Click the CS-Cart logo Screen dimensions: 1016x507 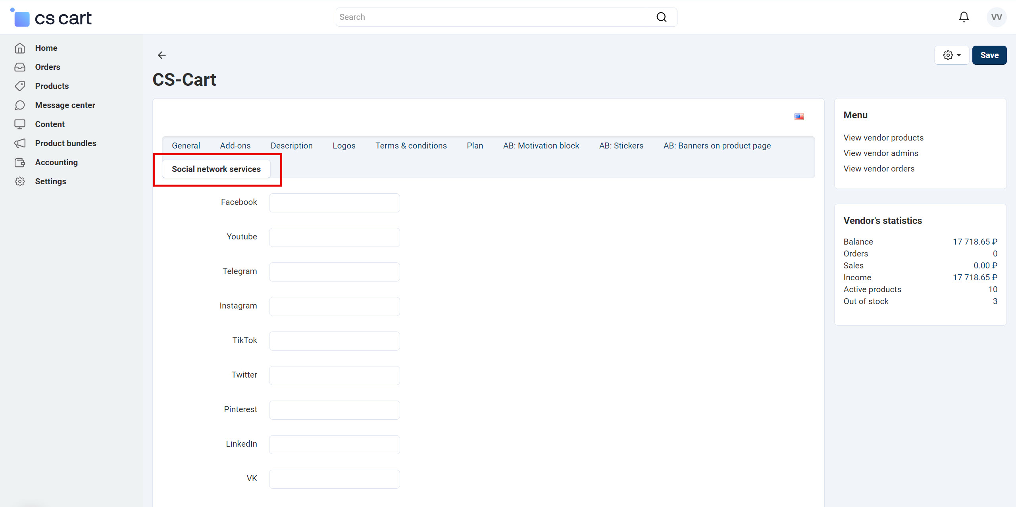(51, 18)
